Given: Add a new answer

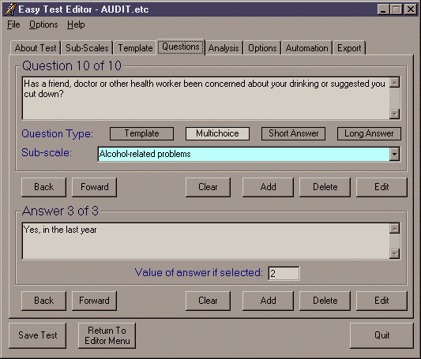Looking at the screenshot, I should pos(268,301).
